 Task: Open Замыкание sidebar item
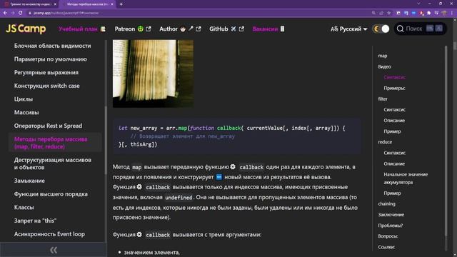pyautogui.click(x=29, y=181)
